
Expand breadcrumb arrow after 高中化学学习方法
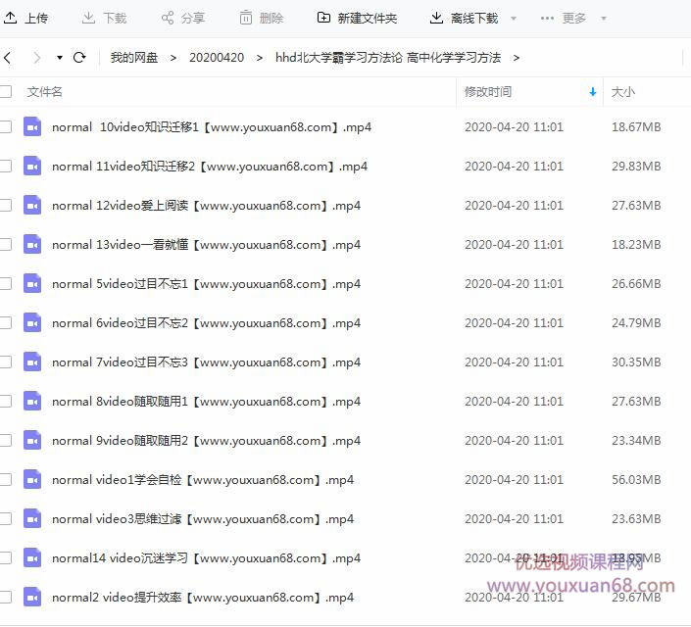tap(517, 58)
